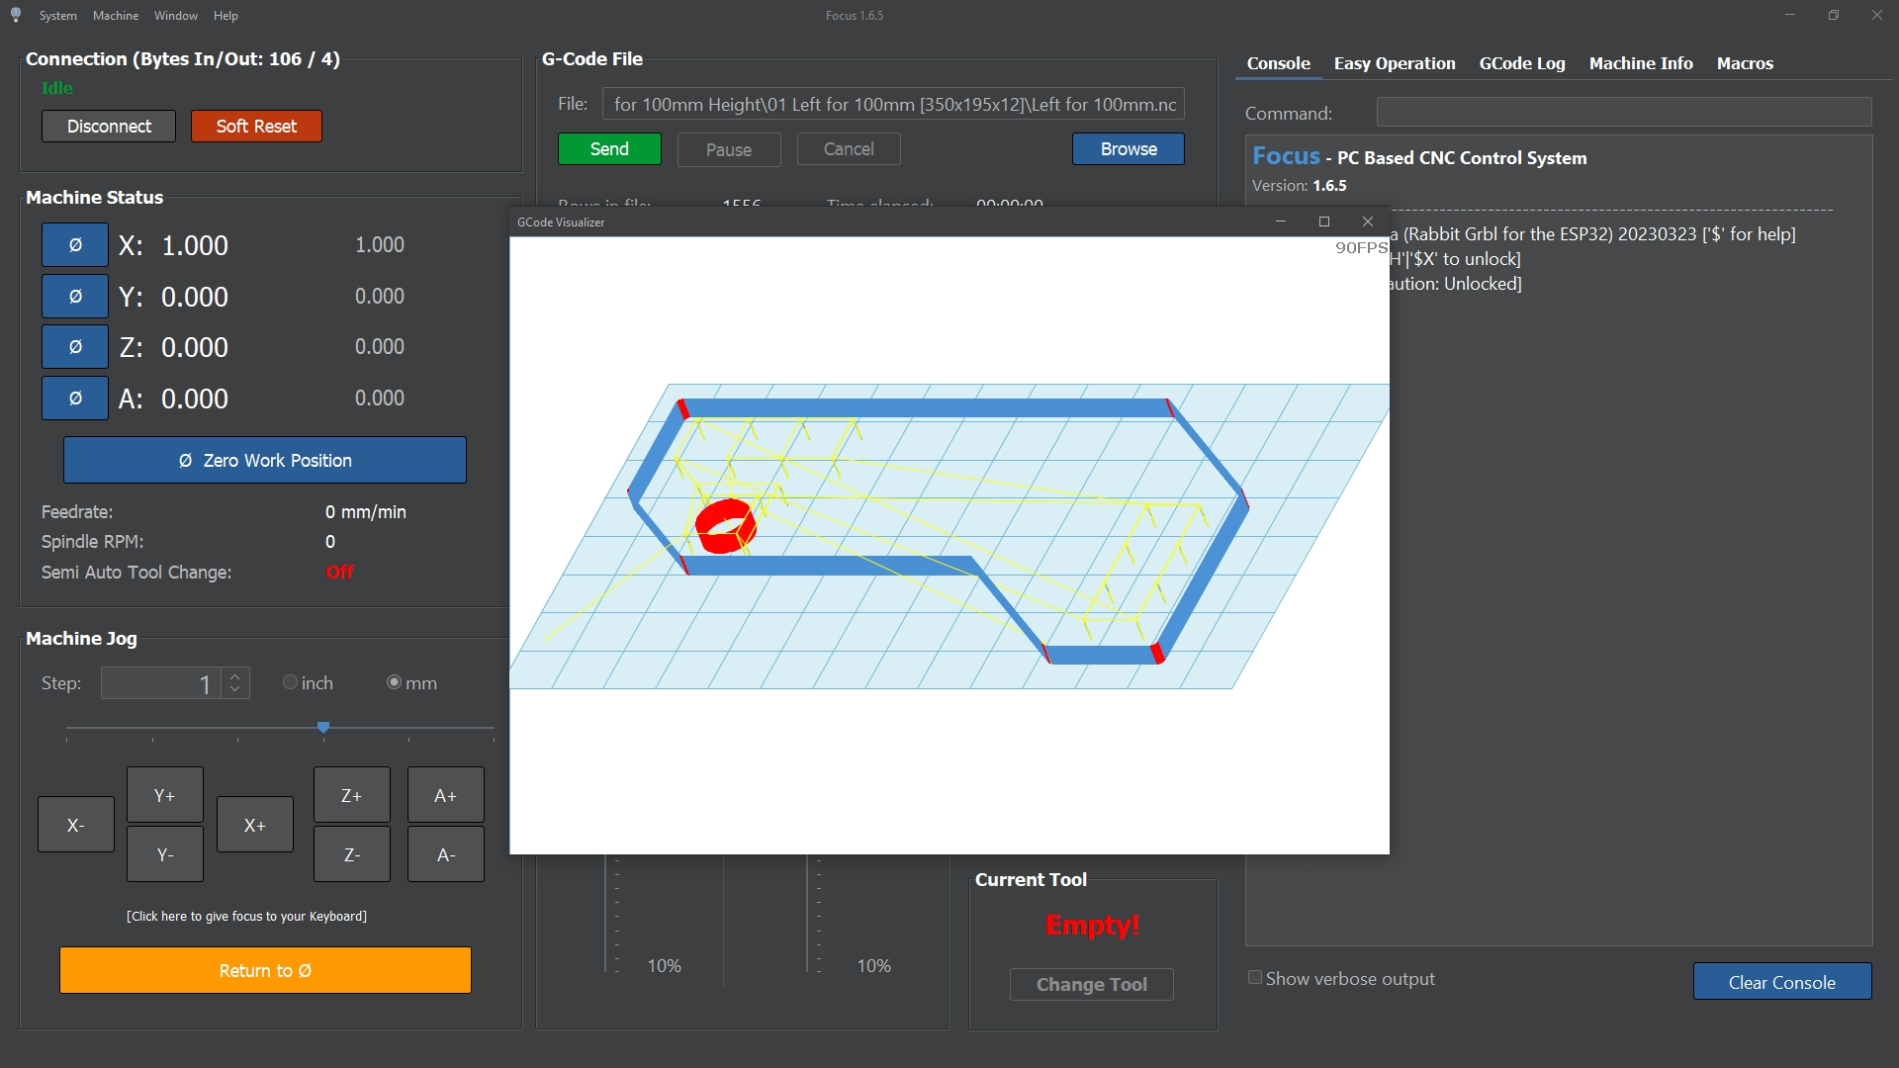Zero the A axis with its Ø button
The height and width of the screenshot is (1068, 1899).
tap(75, 399)
